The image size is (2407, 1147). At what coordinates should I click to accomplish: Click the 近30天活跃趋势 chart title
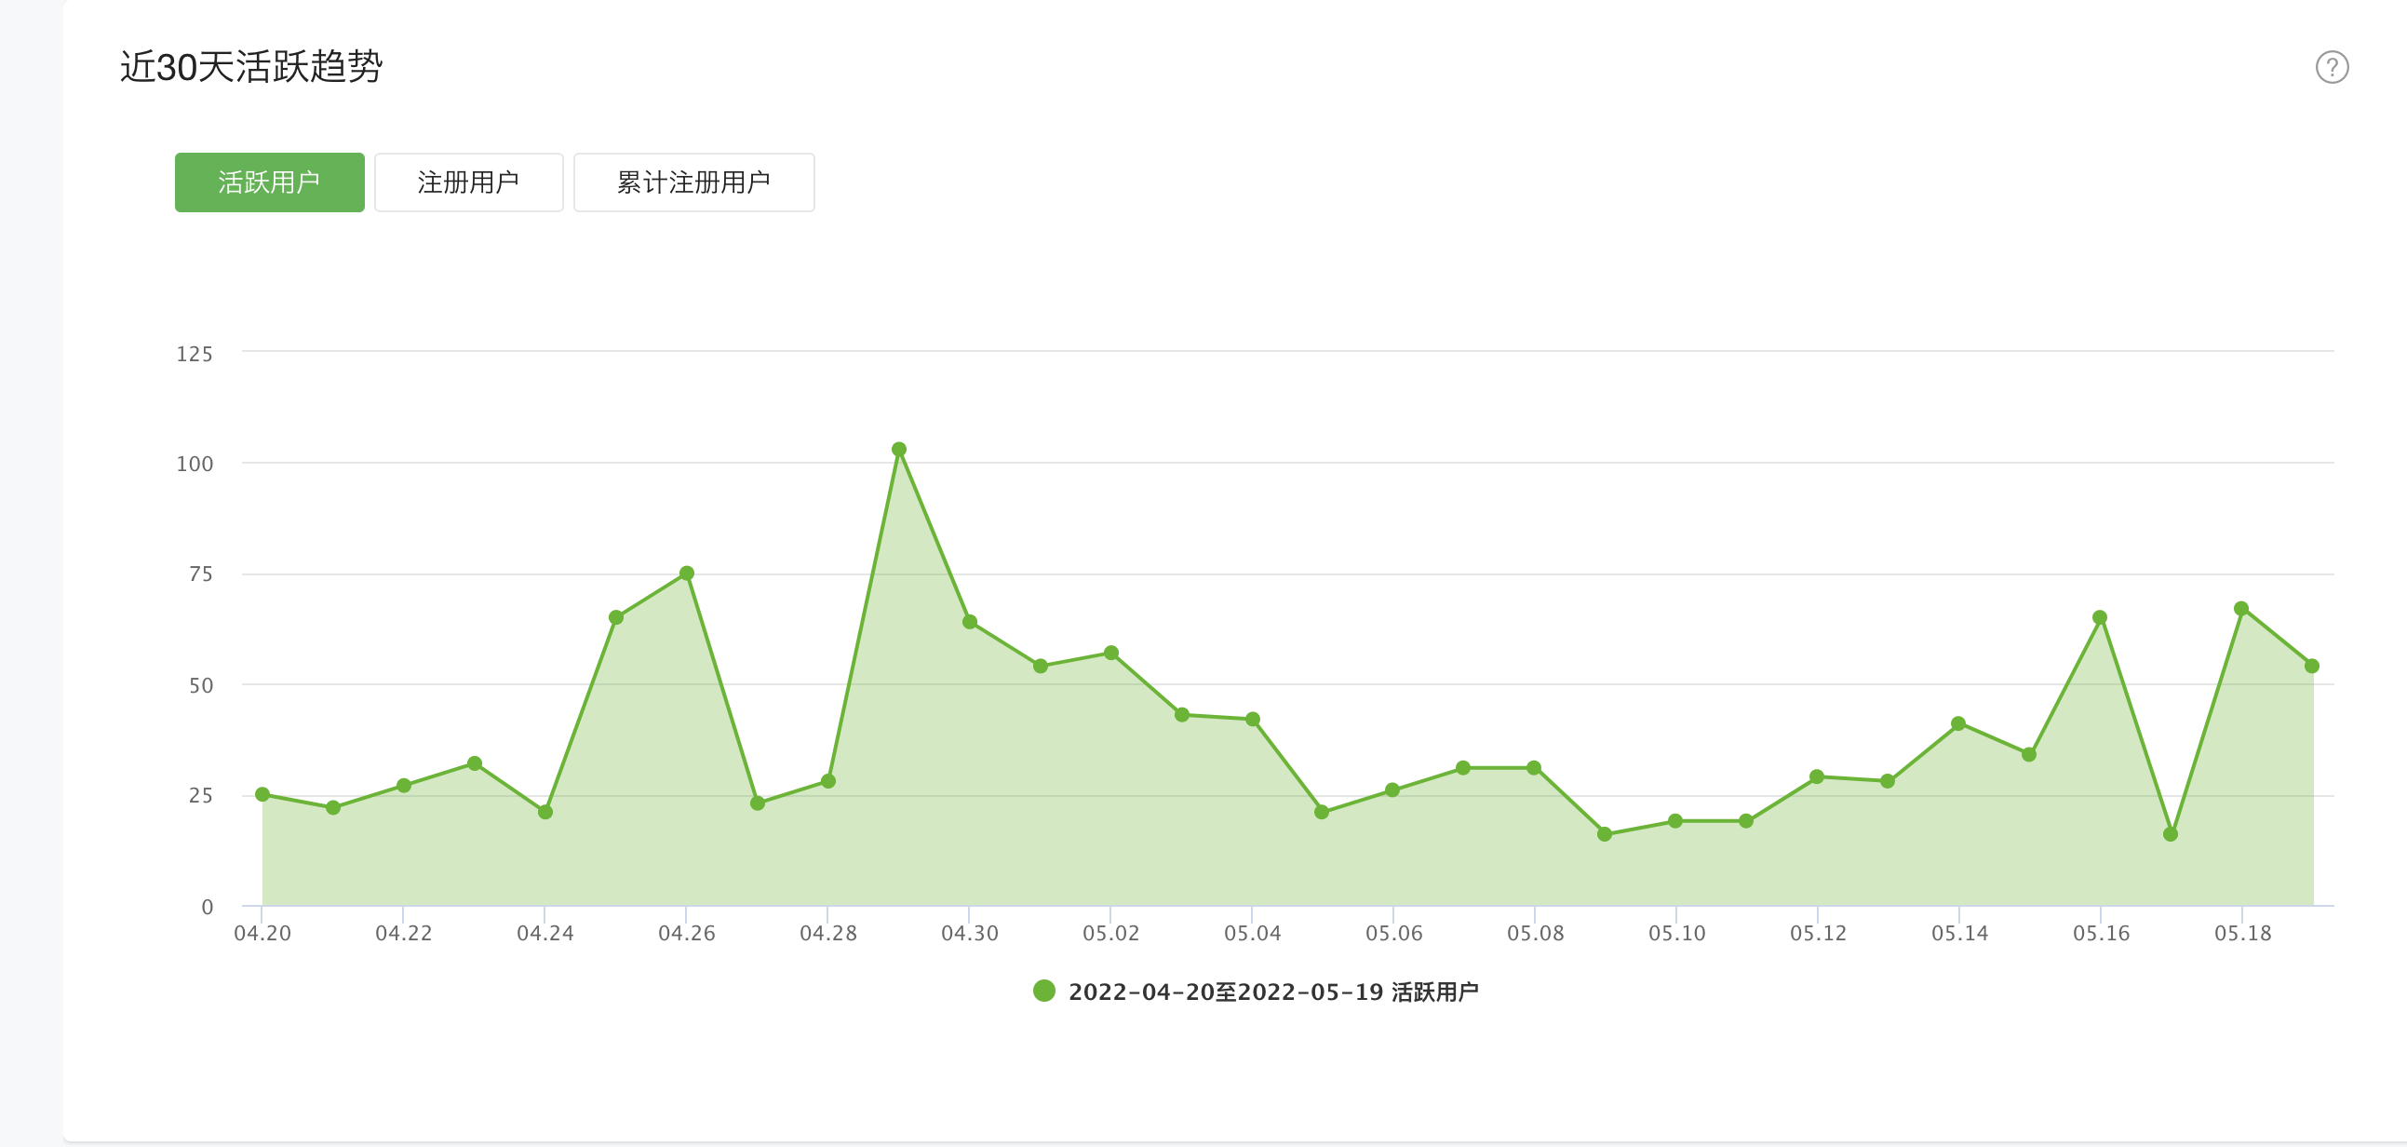[251, 67]
